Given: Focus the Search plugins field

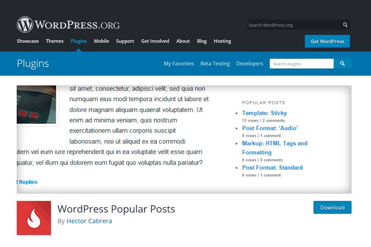Looking at the screenshot, I should (x=302, y=63).
